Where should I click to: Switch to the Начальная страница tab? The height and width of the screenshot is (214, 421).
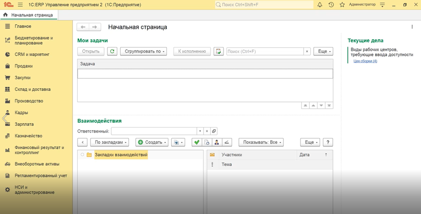[x=29, y=15]
